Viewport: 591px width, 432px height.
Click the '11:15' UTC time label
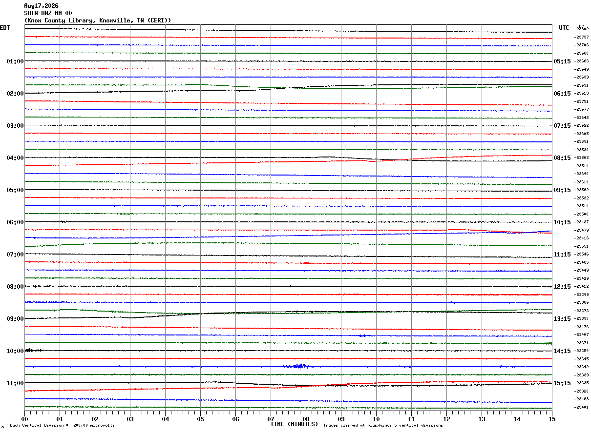tap(562, 255)
